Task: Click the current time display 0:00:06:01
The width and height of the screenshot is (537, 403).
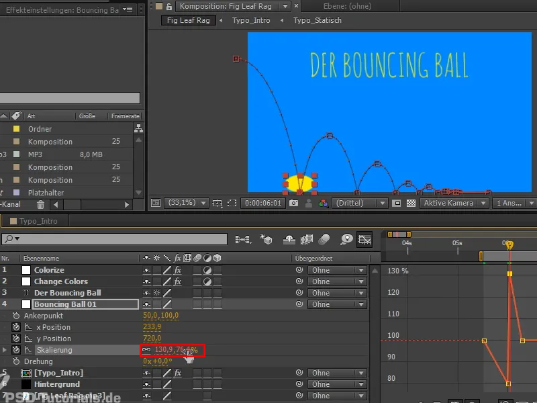Action: coord(264,203)
